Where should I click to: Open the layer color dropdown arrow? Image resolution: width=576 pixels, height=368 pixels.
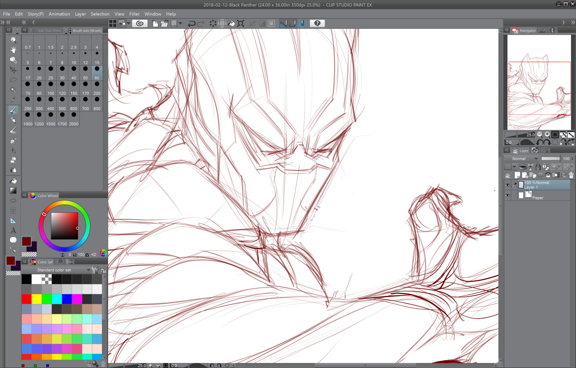coord(514,167)
